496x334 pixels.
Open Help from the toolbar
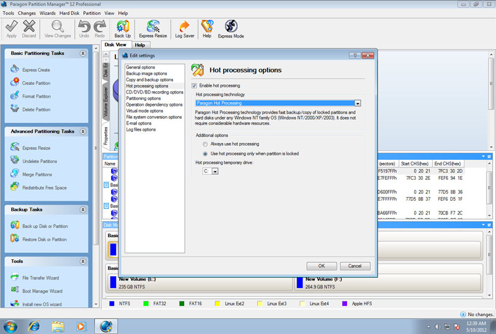207,29
